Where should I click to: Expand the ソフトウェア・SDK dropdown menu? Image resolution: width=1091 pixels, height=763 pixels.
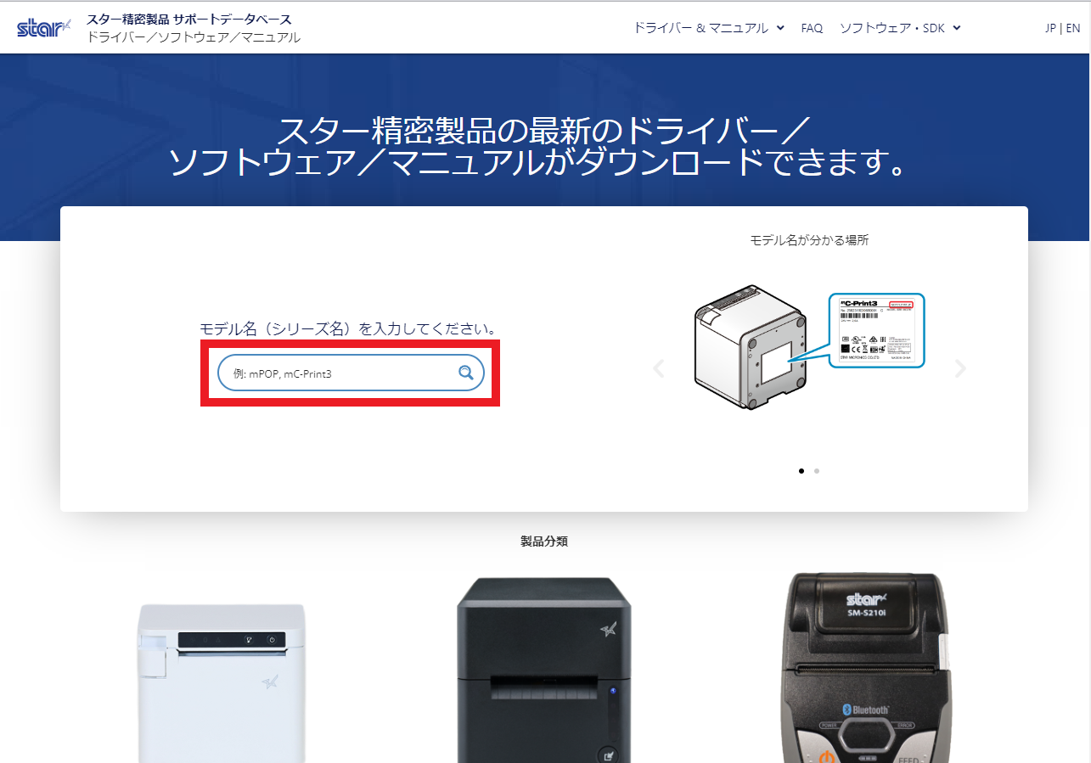pos(900,28)
